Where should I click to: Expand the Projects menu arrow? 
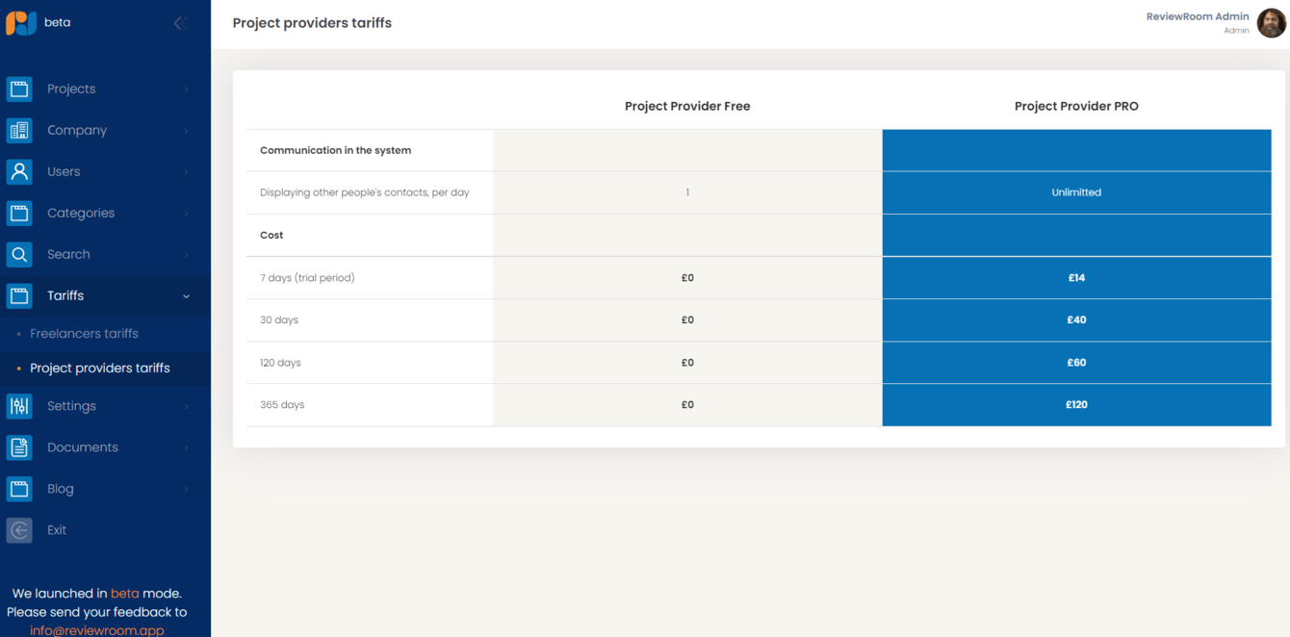click(x=186, y=89)
